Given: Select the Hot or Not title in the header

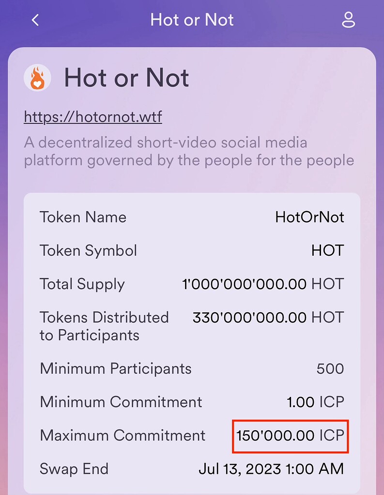Looking at the screenshot, I should click(x=192, y=20).
